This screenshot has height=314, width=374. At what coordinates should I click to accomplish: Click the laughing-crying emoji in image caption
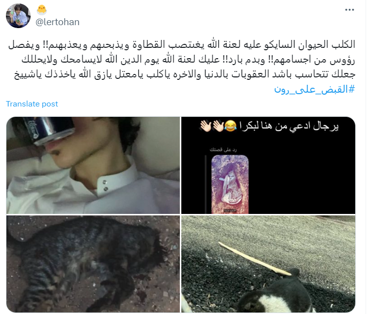pos(231,126)
